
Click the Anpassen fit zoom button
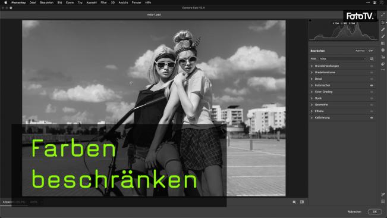click(x=14, y=202)
